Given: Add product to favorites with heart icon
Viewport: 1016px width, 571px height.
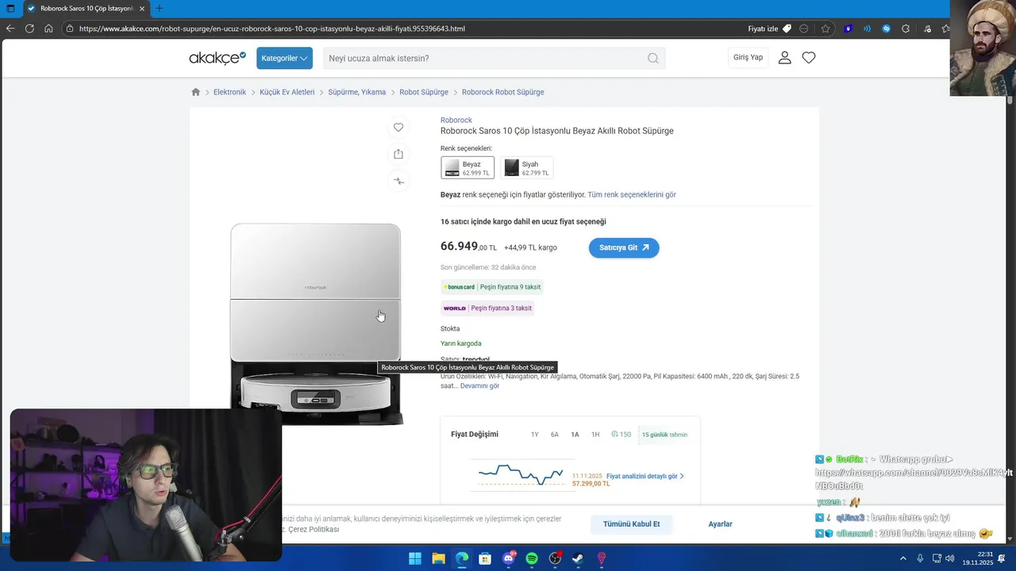Looking at the screenshot, I should tap(398, 127).
